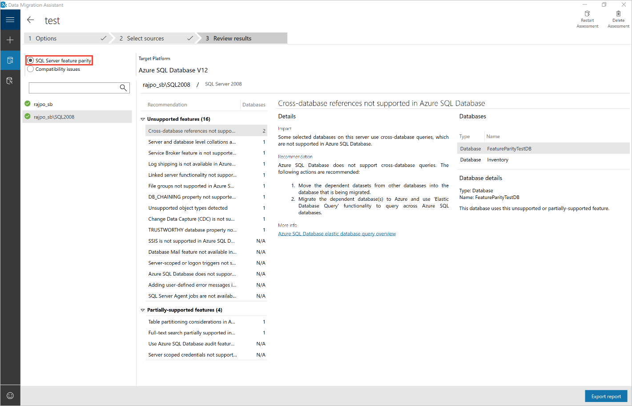Click the second database sidebar icon

pyautogui.click(x=10, y=80)
